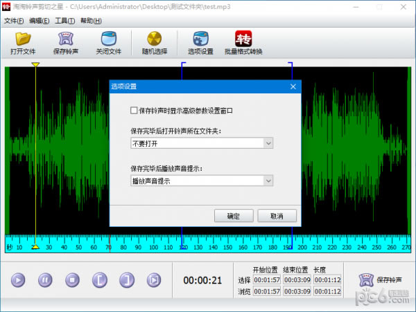Click the 浏览 长度 field 00:01:12
The width and height of the screenshot is (416, 312).
tap(327, 291)
